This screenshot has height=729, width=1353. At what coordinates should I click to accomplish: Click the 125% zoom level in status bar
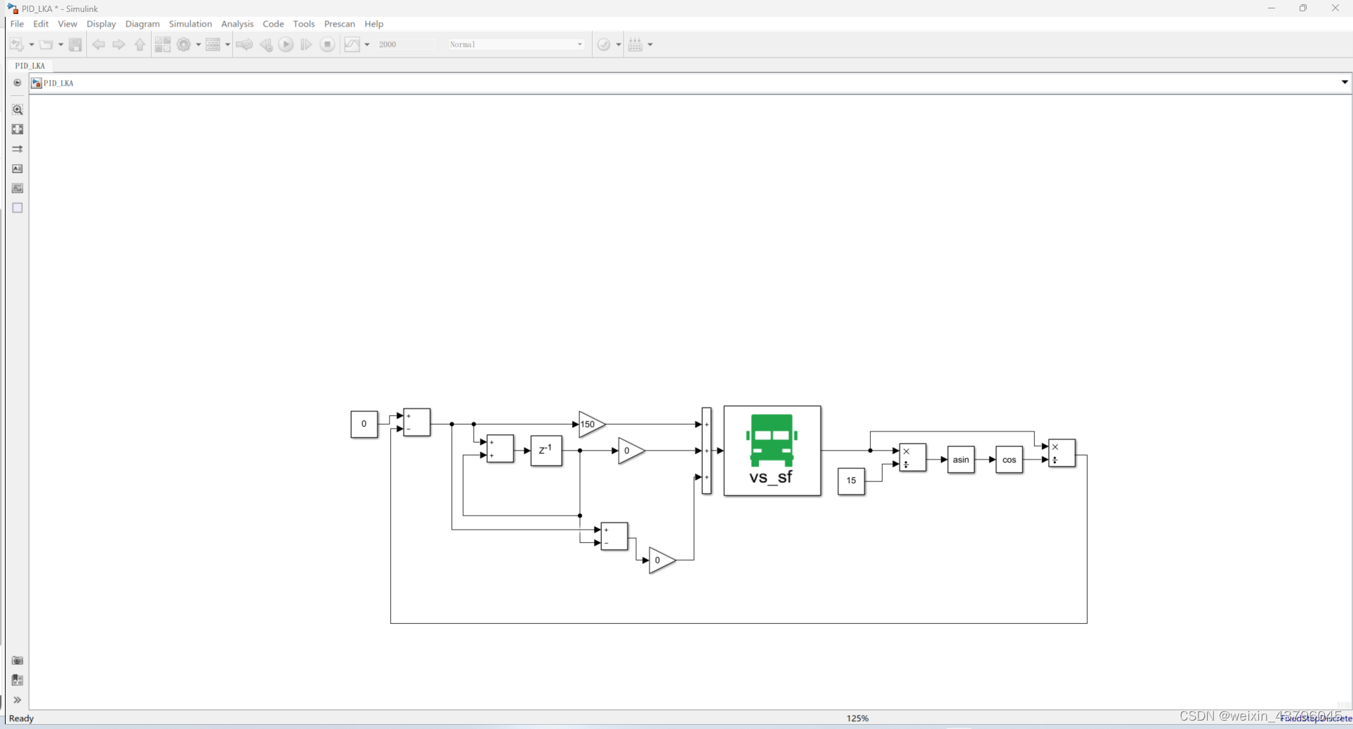pos(857,718)
